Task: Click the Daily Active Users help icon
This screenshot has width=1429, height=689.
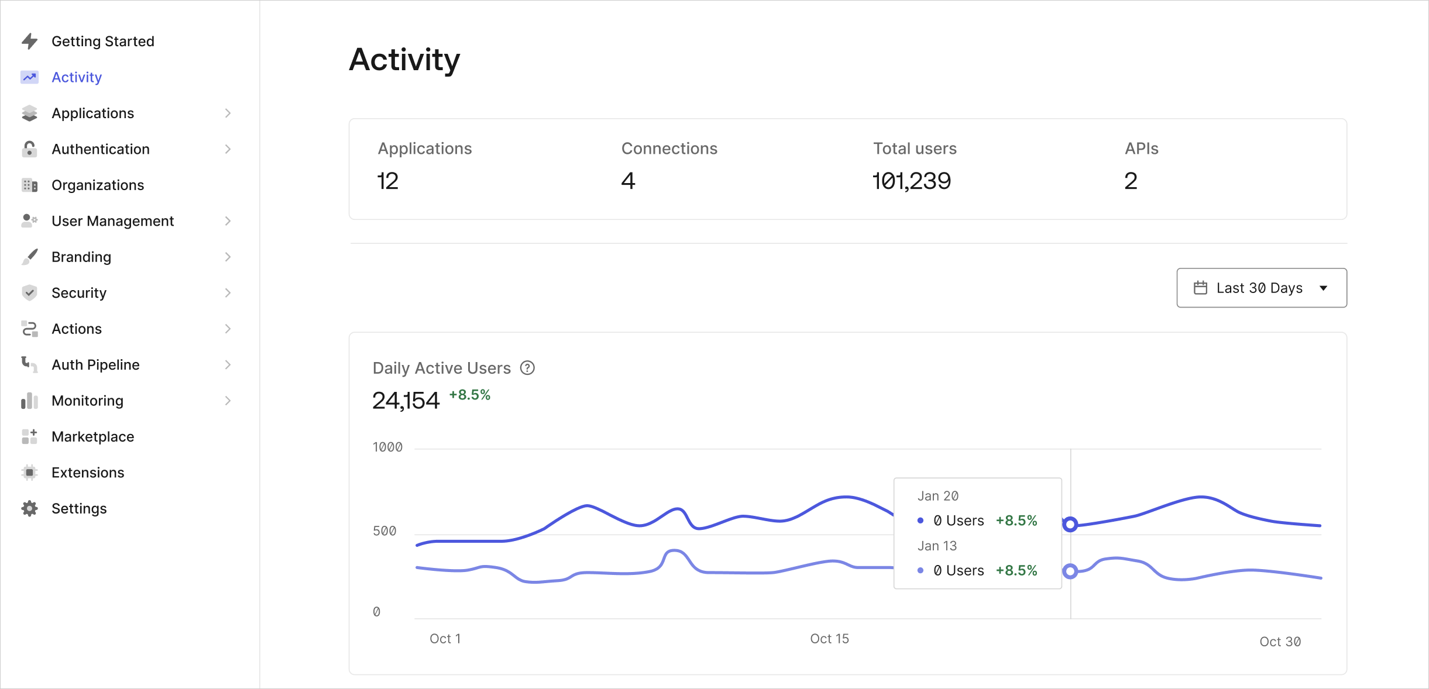Action: tap(527, 368)
